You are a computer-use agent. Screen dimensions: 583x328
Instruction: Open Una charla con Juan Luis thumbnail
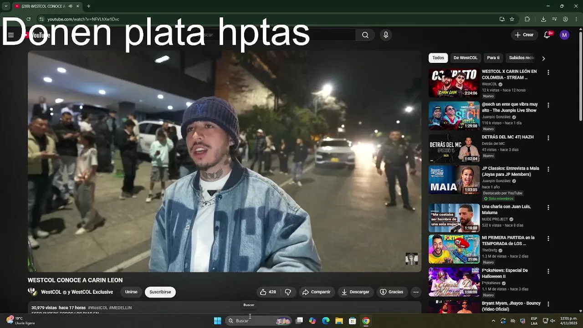[454, 218]
